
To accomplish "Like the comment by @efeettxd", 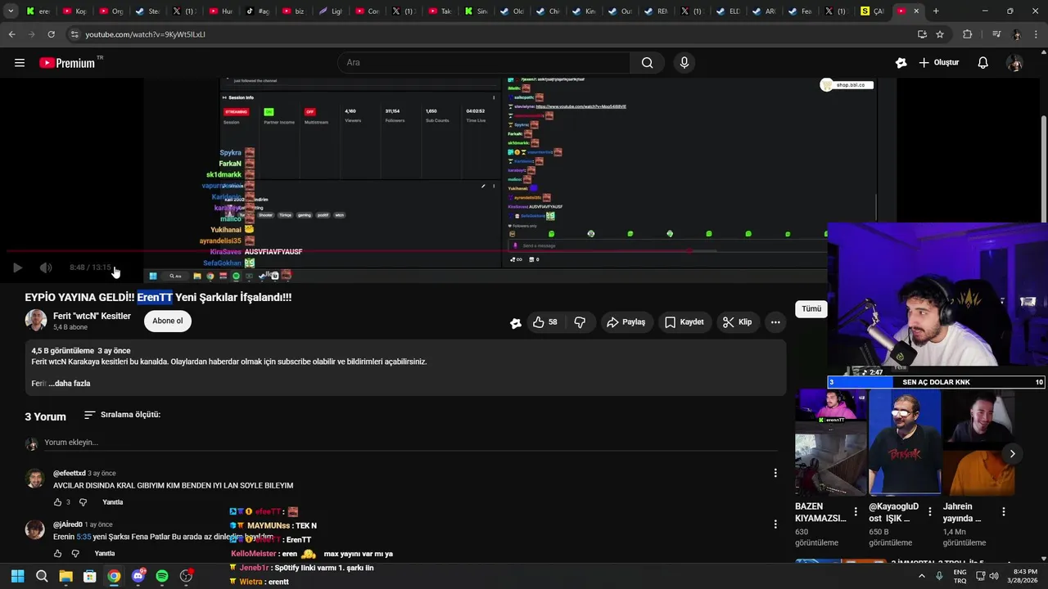I will [57, 502].
